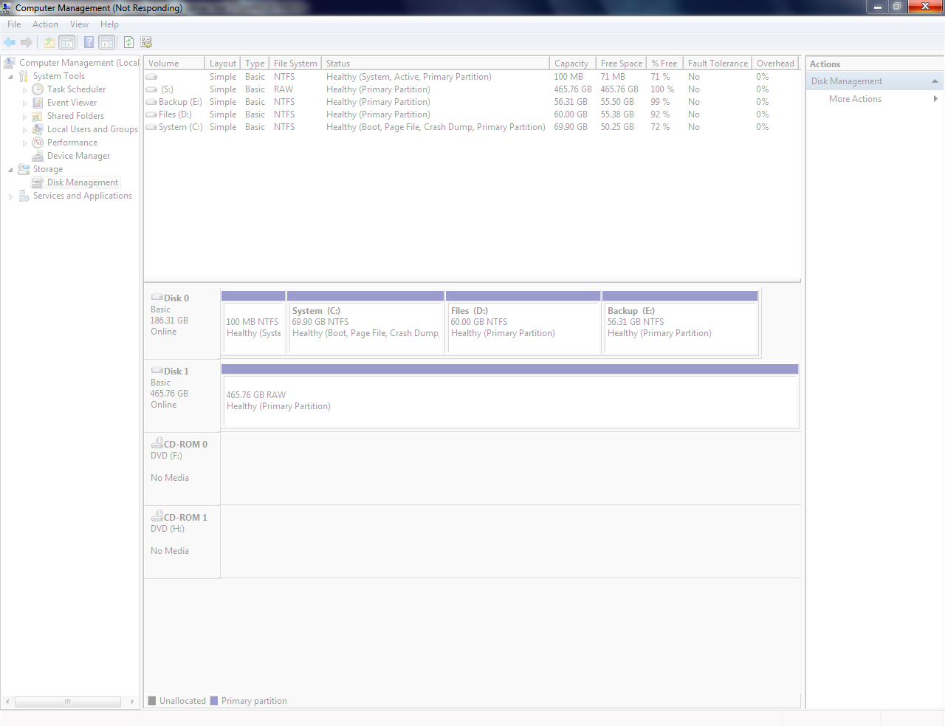Collapse the Storage tree node
945x726 pixels.
tap(10, 170)
